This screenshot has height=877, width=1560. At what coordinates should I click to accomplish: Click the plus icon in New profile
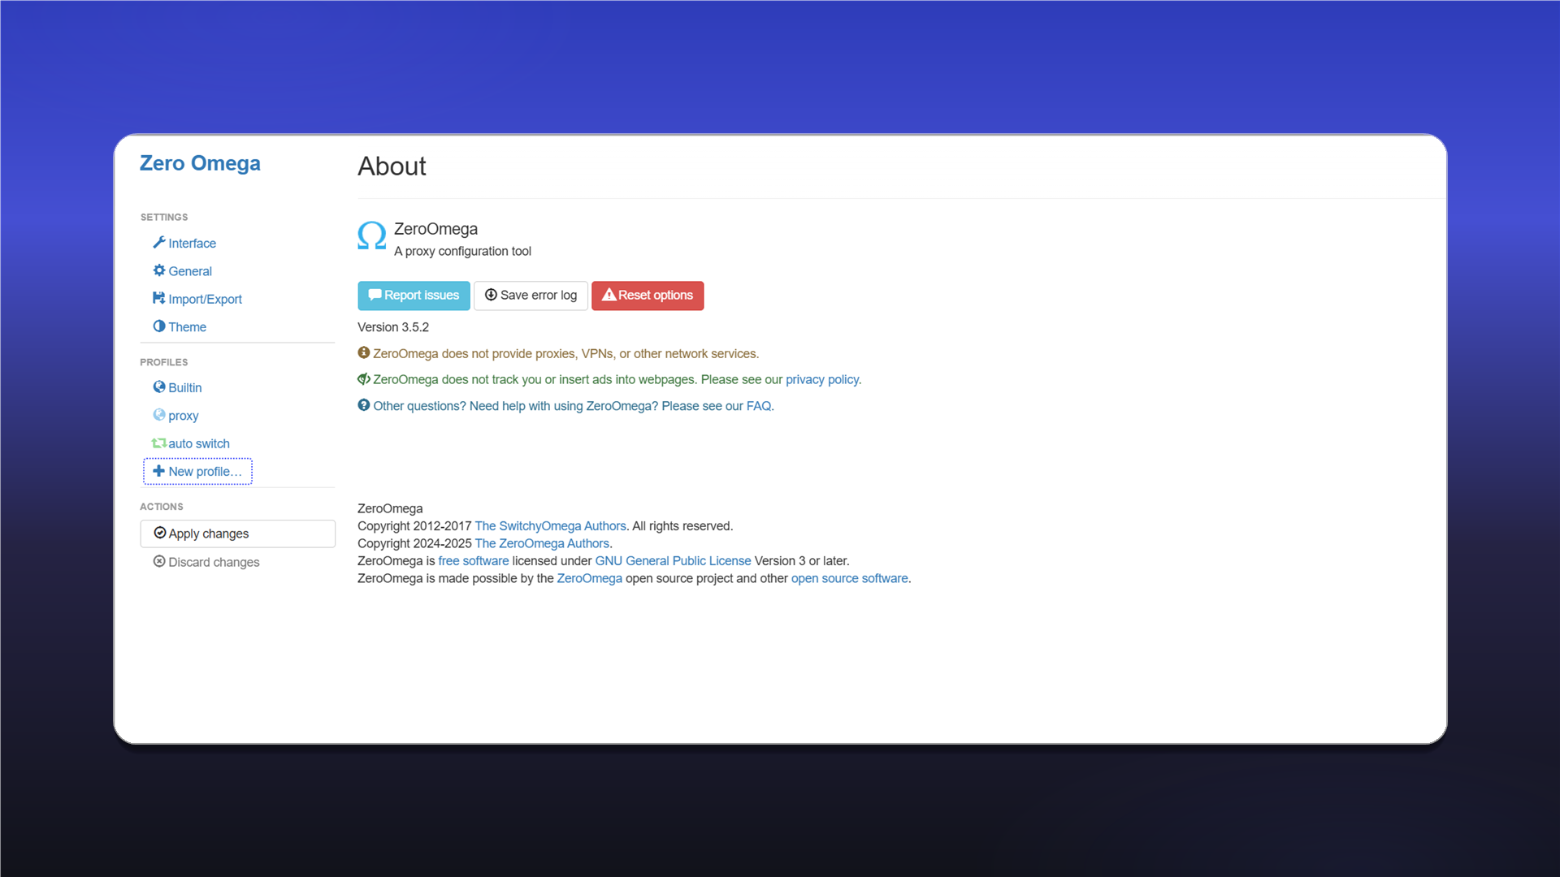pyautogui.click(x=159, y=471)
